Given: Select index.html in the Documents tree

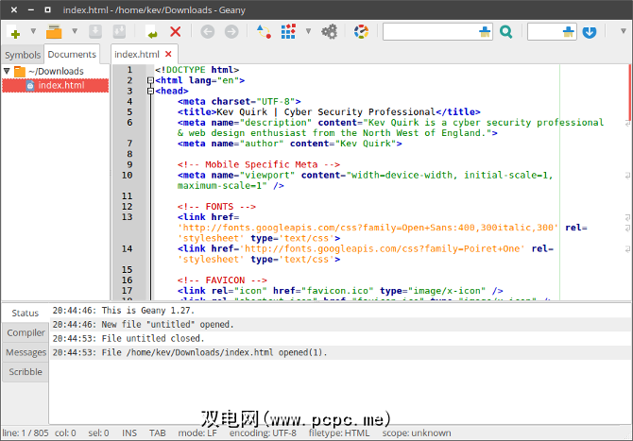Looking at the screenshot, I should [60, 85].
